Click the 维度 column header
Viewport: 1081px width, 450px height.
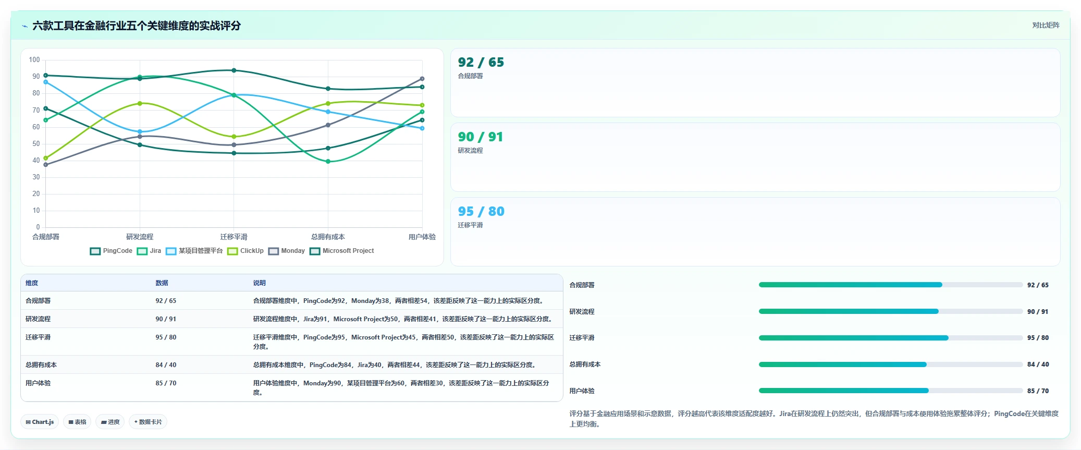32,283
